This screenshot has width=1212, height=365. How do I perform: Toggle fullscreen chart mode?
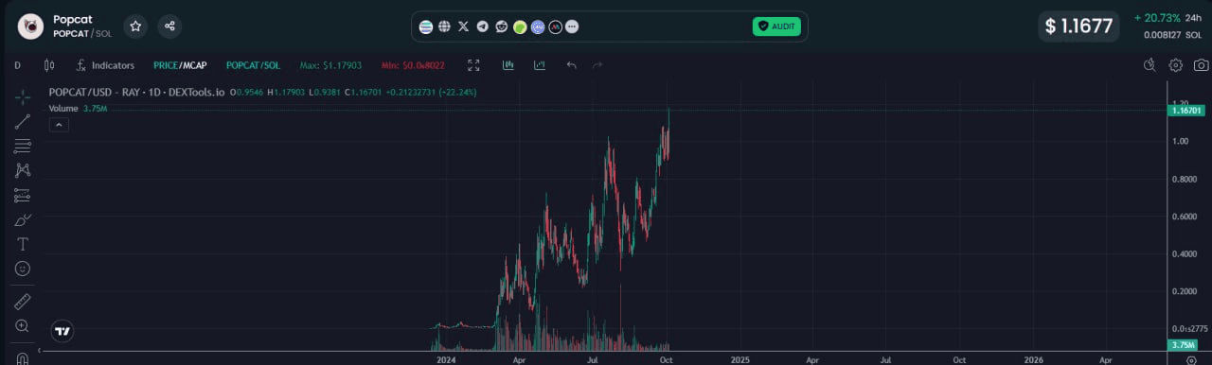point(473,65)
